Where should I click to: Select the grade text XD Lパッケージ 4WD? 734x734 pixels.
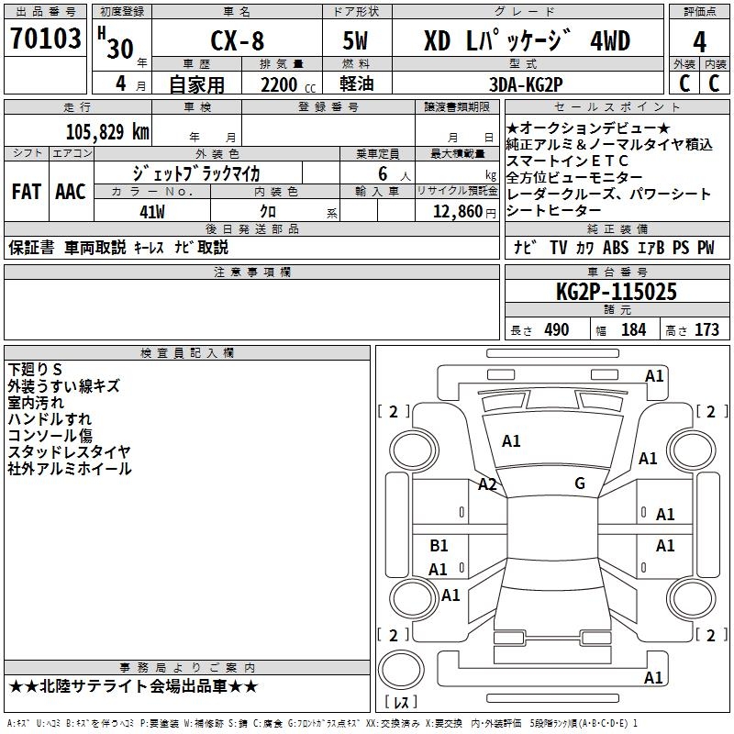pos(527,40)
